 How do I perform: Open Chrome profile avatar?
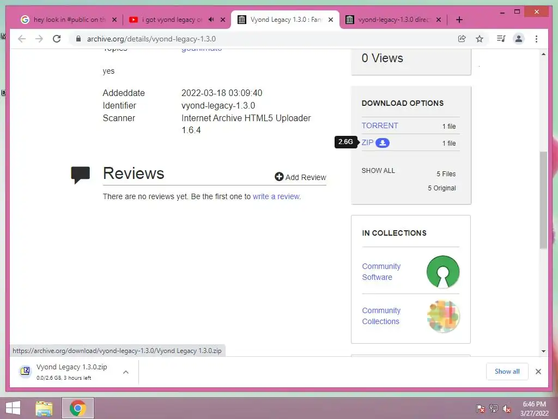pyautogui.click(x=519, y=39)
